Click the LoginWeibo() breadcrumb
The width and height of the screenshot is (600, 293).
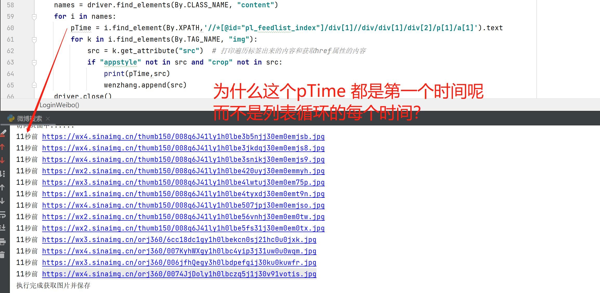tap(59, 105)
